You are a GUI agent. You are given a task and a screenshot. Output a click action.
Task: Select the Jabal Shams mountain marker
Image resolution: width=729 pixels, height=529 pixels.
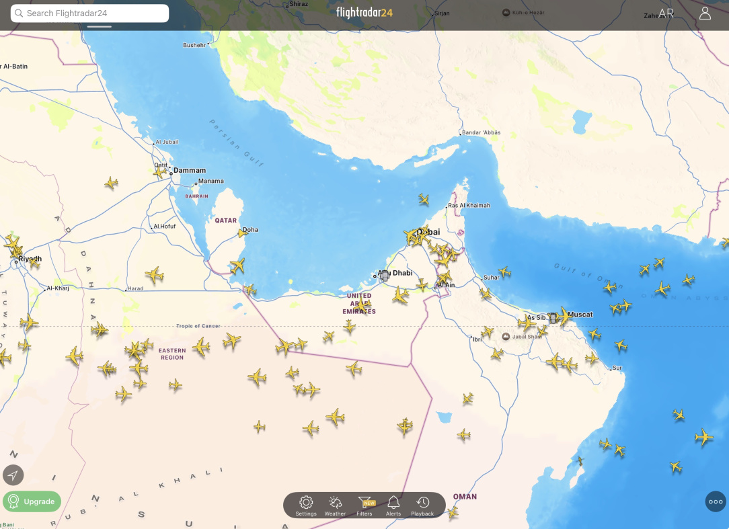click(506, 337)
